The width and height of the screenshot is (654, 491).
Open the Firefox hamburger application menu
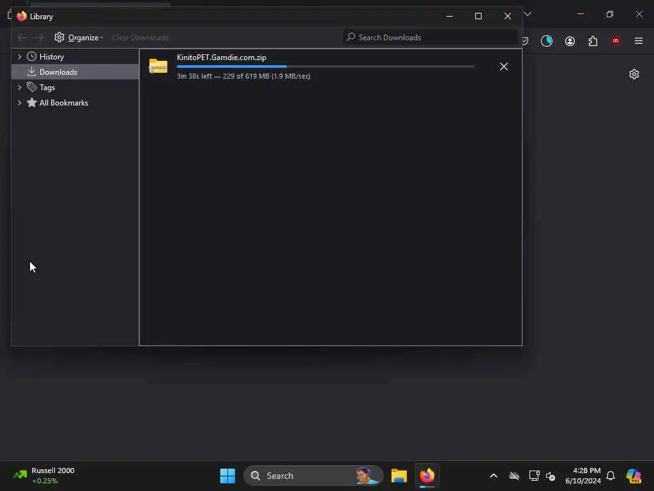pyautogui.click(x=639, y=41)
